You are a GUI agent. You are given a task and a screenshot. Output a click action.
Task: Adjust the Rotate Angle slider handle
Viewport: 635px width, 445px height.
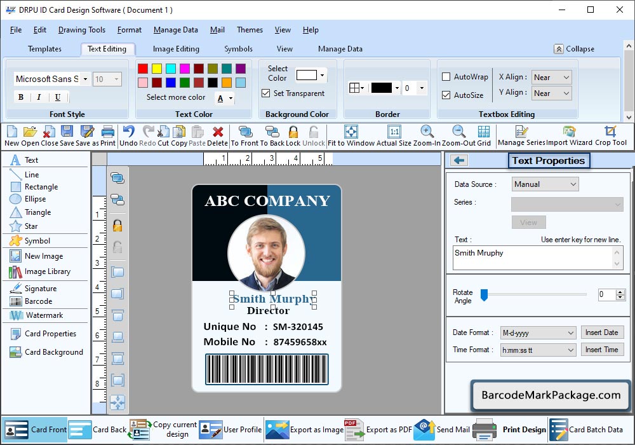(x=484, y=295)
